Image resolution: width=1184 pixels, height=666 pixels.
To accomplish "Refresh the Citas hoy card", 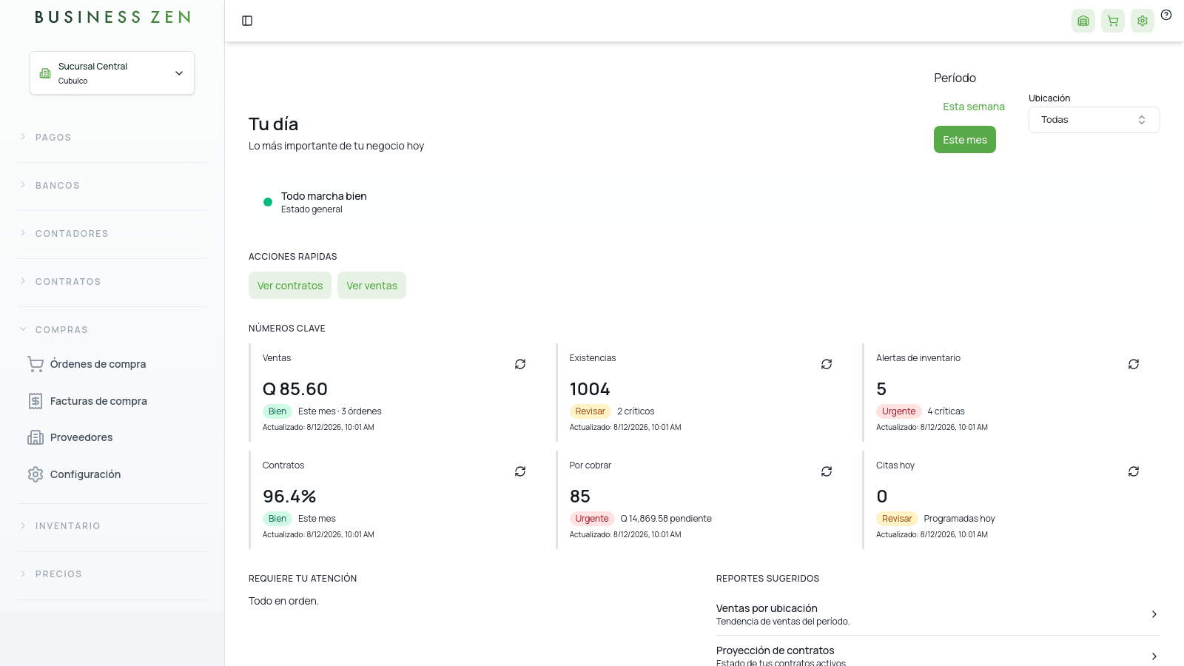I will pos(1134,471).
